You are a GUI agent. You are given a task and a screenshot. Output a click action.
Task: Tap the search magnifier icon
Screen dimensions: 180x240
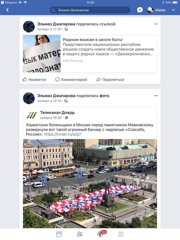click(x=53, y=10)
